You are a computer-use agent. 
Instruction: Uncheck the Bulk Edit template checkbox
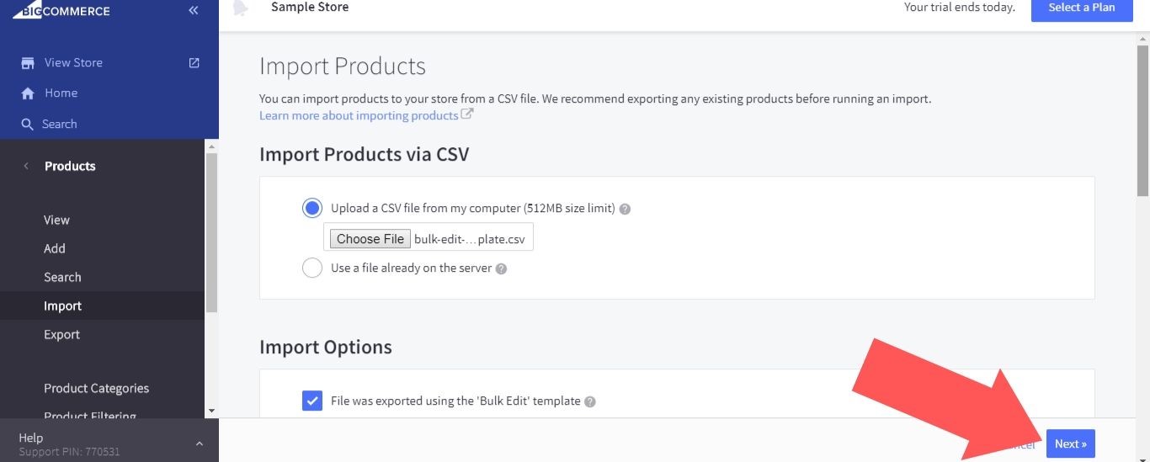coord(312,401)
